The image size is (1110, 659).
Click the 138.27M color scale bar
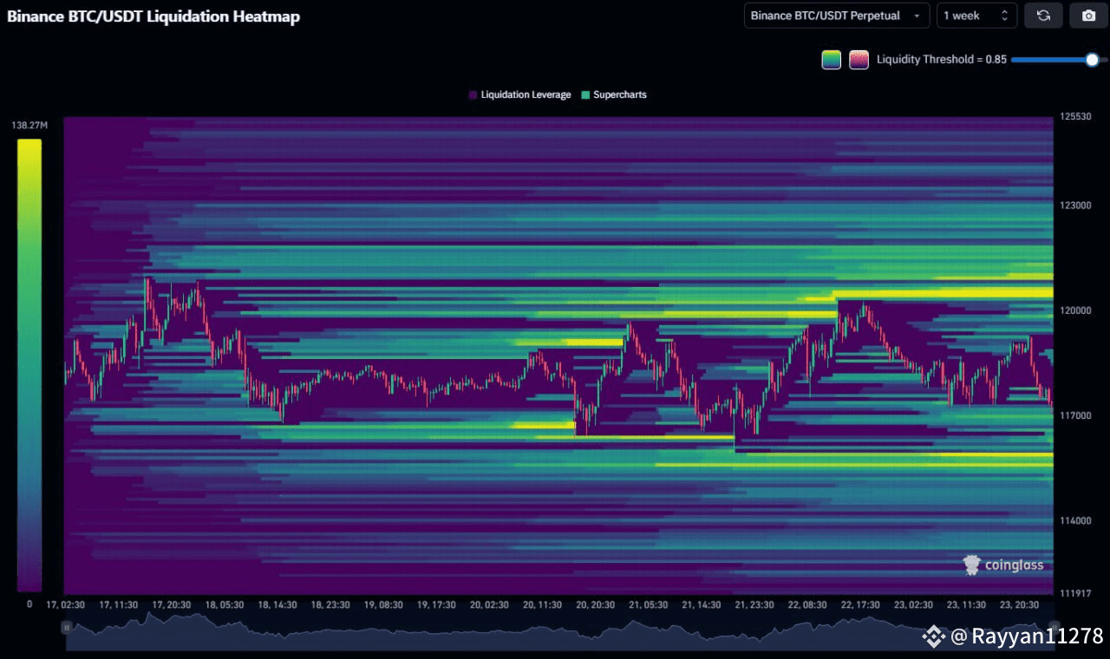coord(29,365)
